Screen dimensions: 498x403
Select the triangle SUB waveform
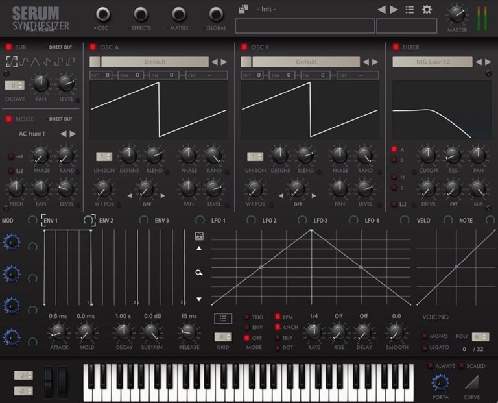(x=35, y=62)
